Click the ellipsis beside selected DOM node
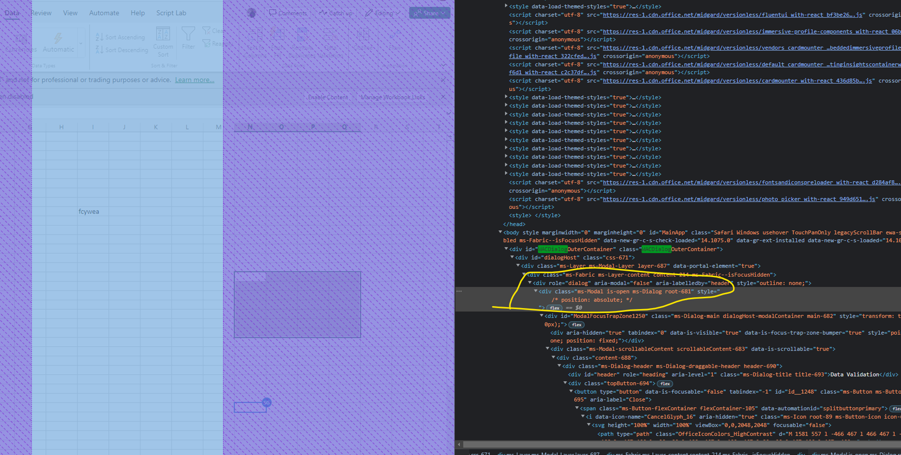 coord(459,291)
